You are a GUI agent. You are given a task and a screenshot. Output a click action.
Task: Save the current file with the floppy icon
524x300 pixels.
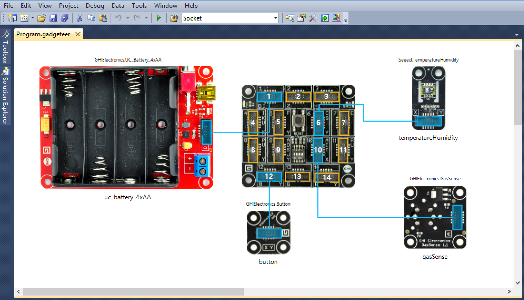click(x=53, y=18)
